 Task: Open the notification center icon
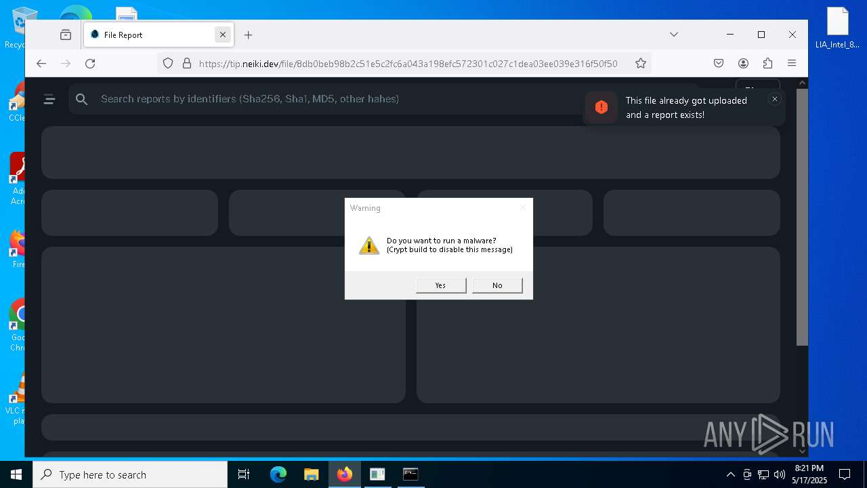[845, 474]
